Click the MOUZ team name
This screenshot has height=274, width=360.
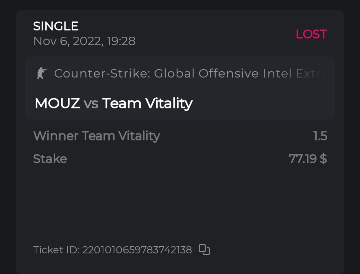point(57,103)
